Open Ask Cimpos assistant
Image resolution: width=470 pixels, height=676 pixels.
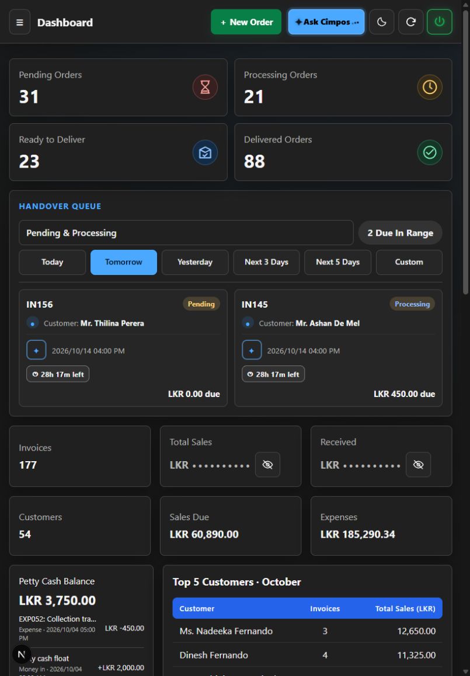[326, 22]
